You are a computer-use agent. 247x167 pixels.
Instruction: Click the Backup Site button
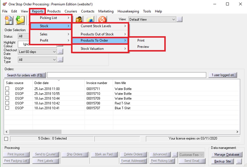click(222, 161)
